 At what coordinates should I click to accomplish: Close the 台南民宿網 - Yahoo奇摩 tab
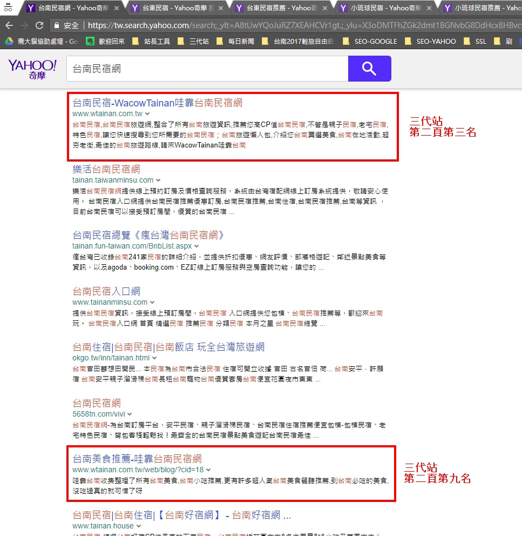[117, 8]
